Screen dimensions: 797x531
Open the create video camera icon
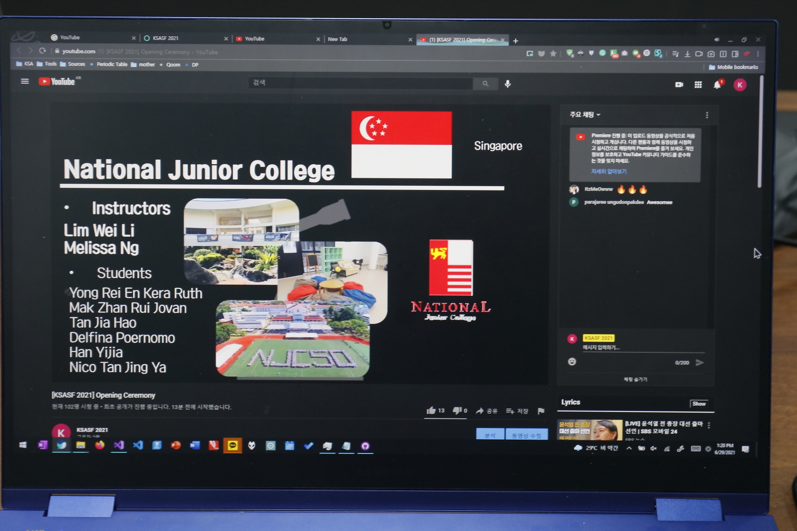coord(679,84)
